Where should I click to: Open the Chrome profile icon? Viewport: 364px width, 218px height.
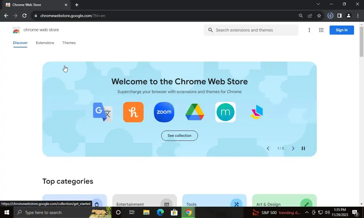point(348,16)
